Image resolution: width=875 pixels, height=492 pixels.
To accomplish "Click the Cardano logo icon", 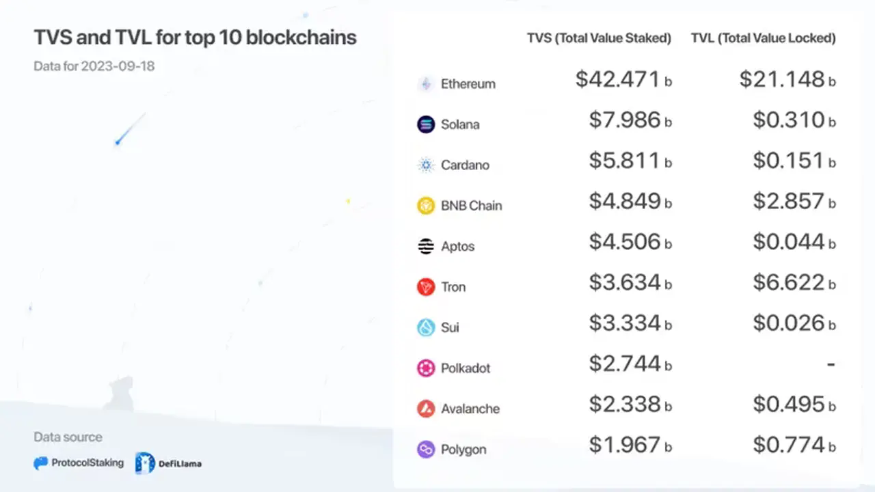I will 426,165.
